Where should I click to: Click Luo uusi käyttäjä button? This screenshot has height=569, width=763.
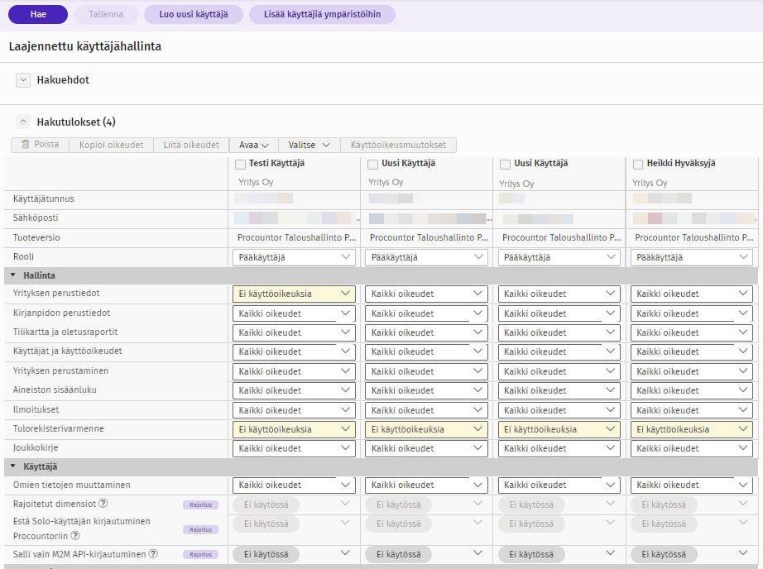[194, 15]
